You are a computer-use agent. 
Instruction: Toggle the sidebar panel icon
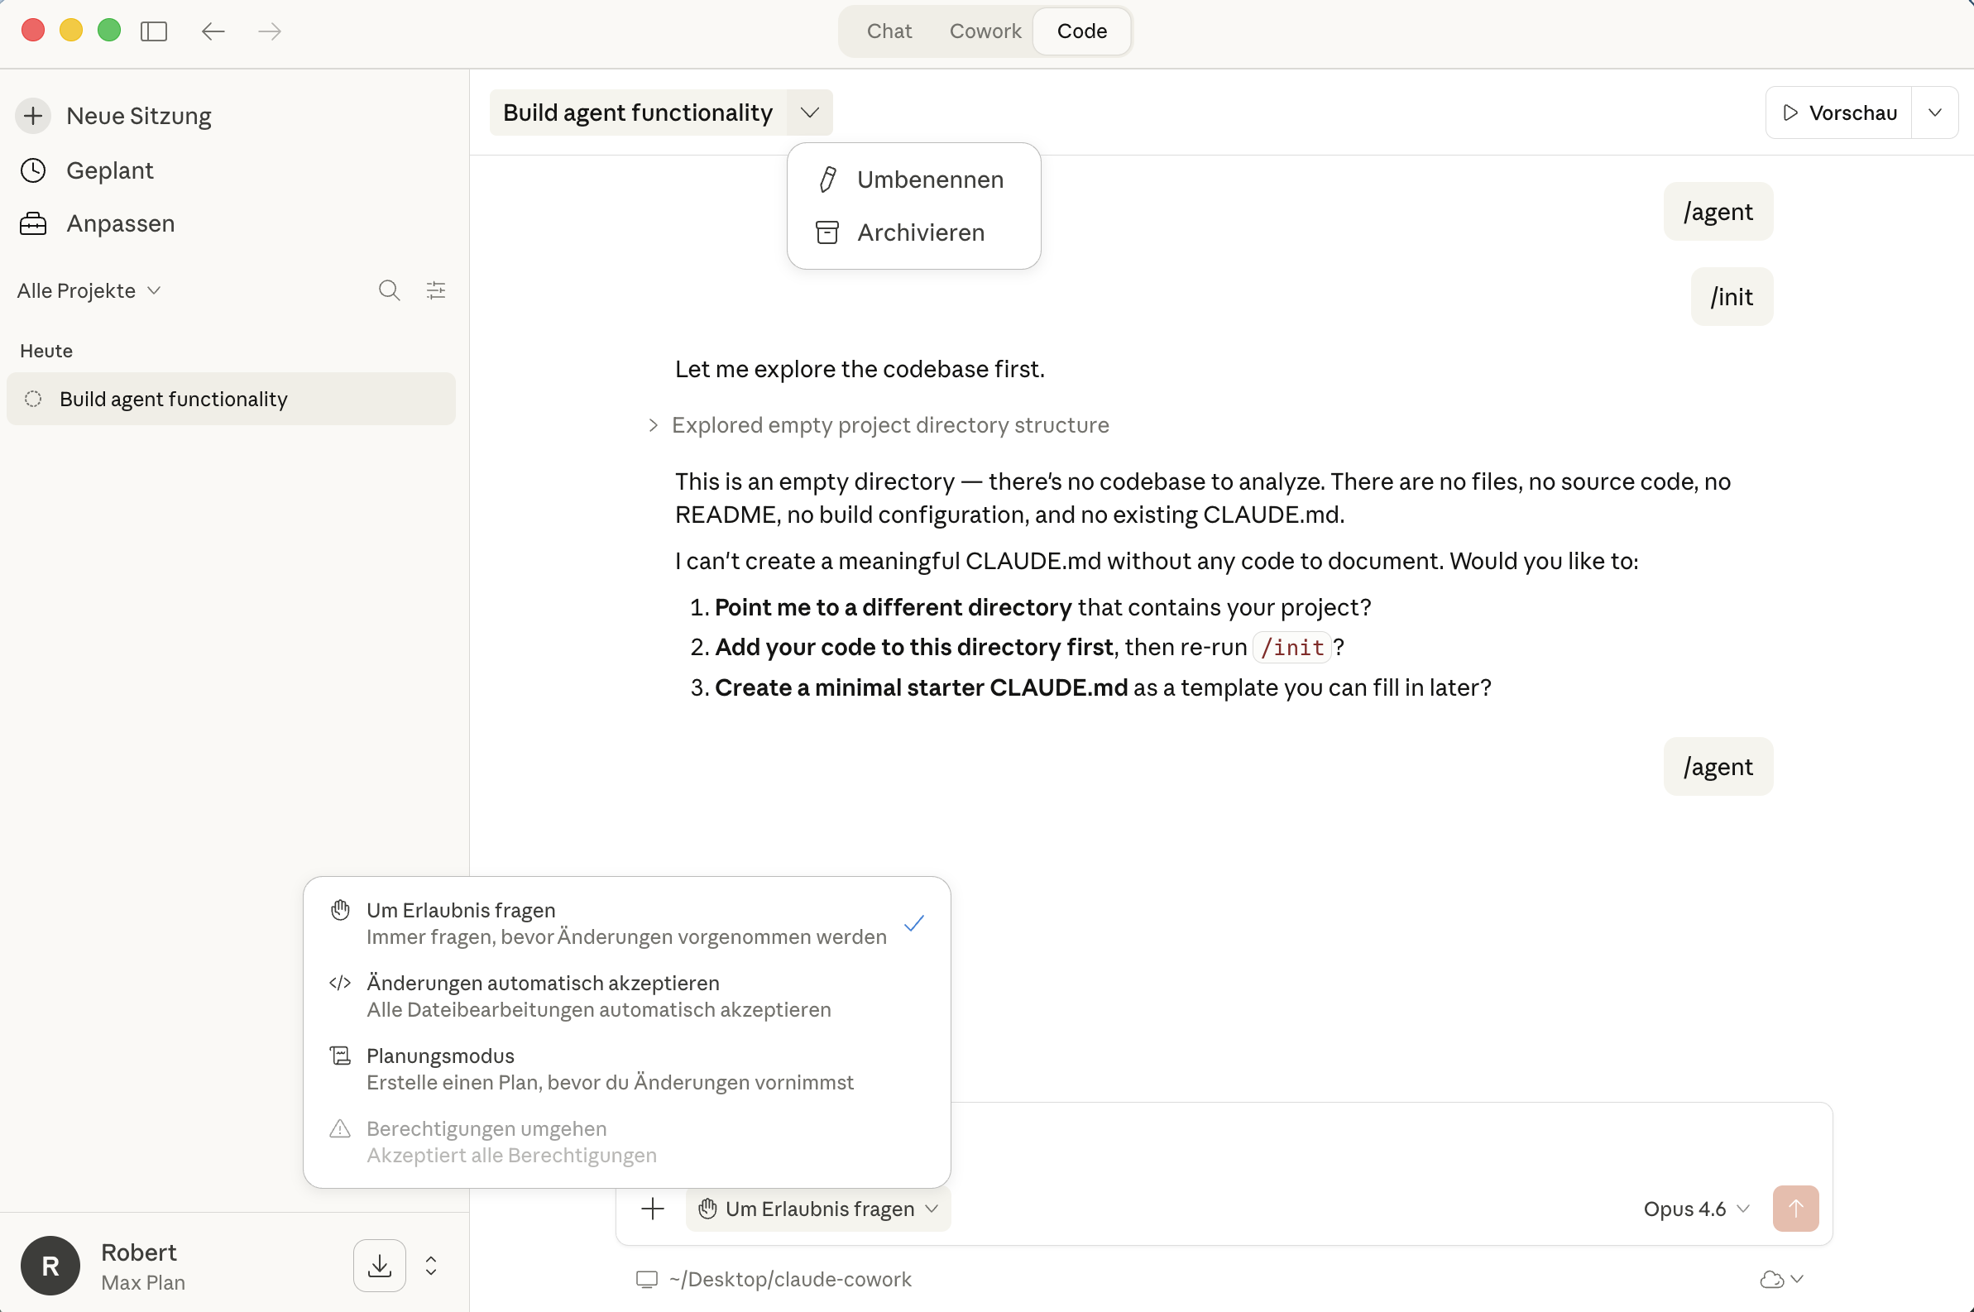(153, 31)
